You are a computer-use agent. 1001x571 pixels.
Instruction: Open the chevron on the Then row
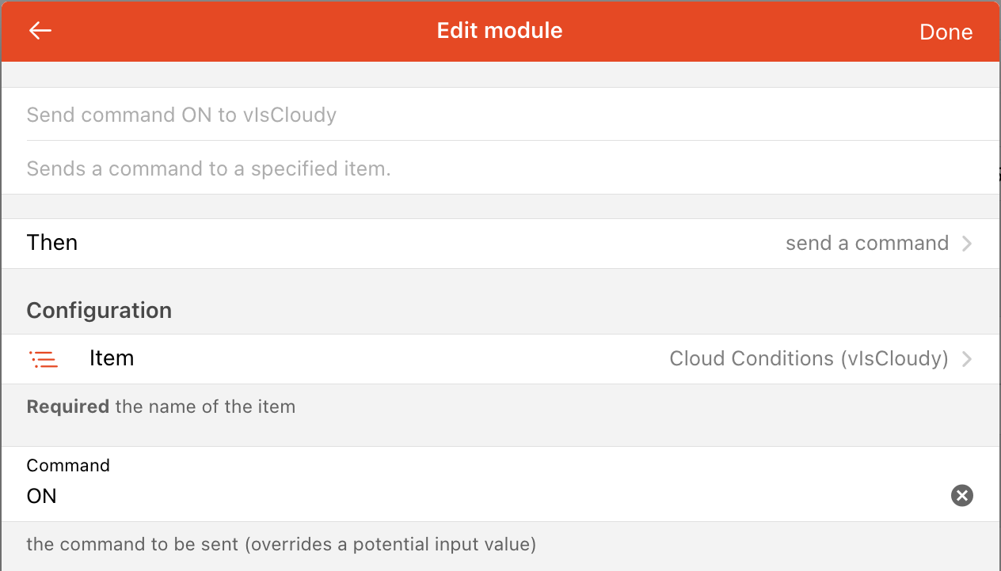click(x=967, y=244)
